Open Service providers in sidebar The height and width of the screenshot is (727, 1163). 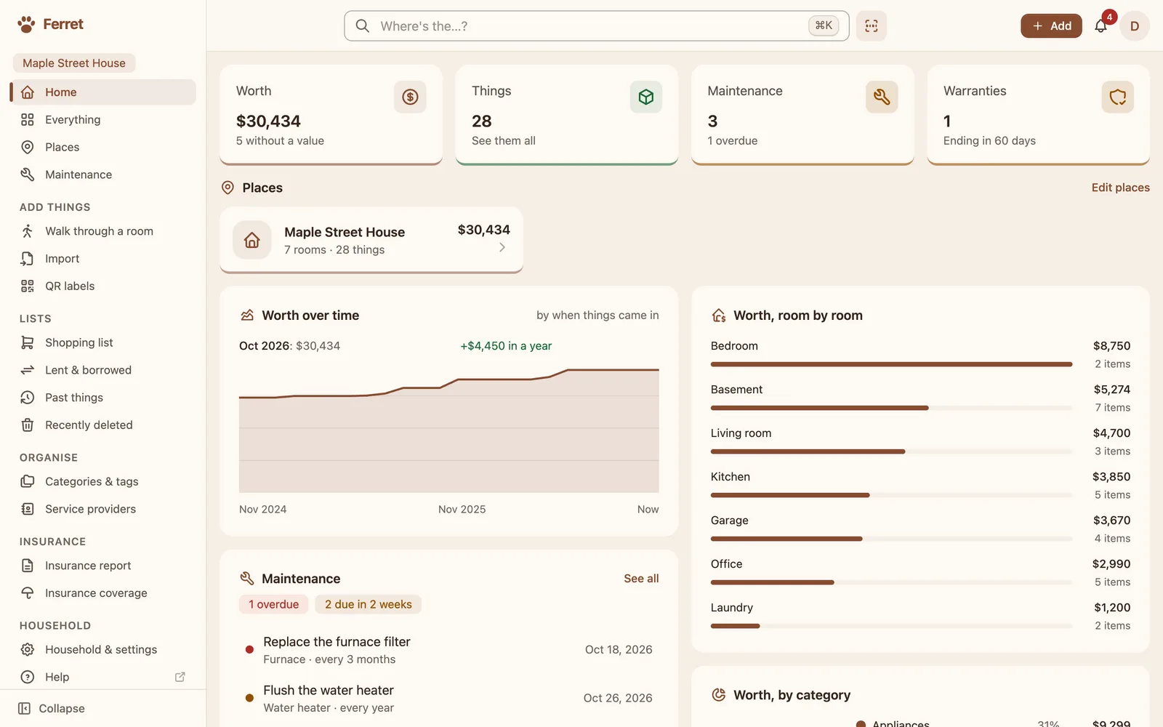[103, 510]
